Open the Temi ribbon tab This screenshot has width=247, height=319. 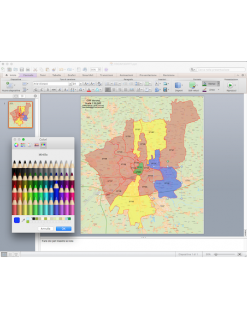tap(43, 75)
